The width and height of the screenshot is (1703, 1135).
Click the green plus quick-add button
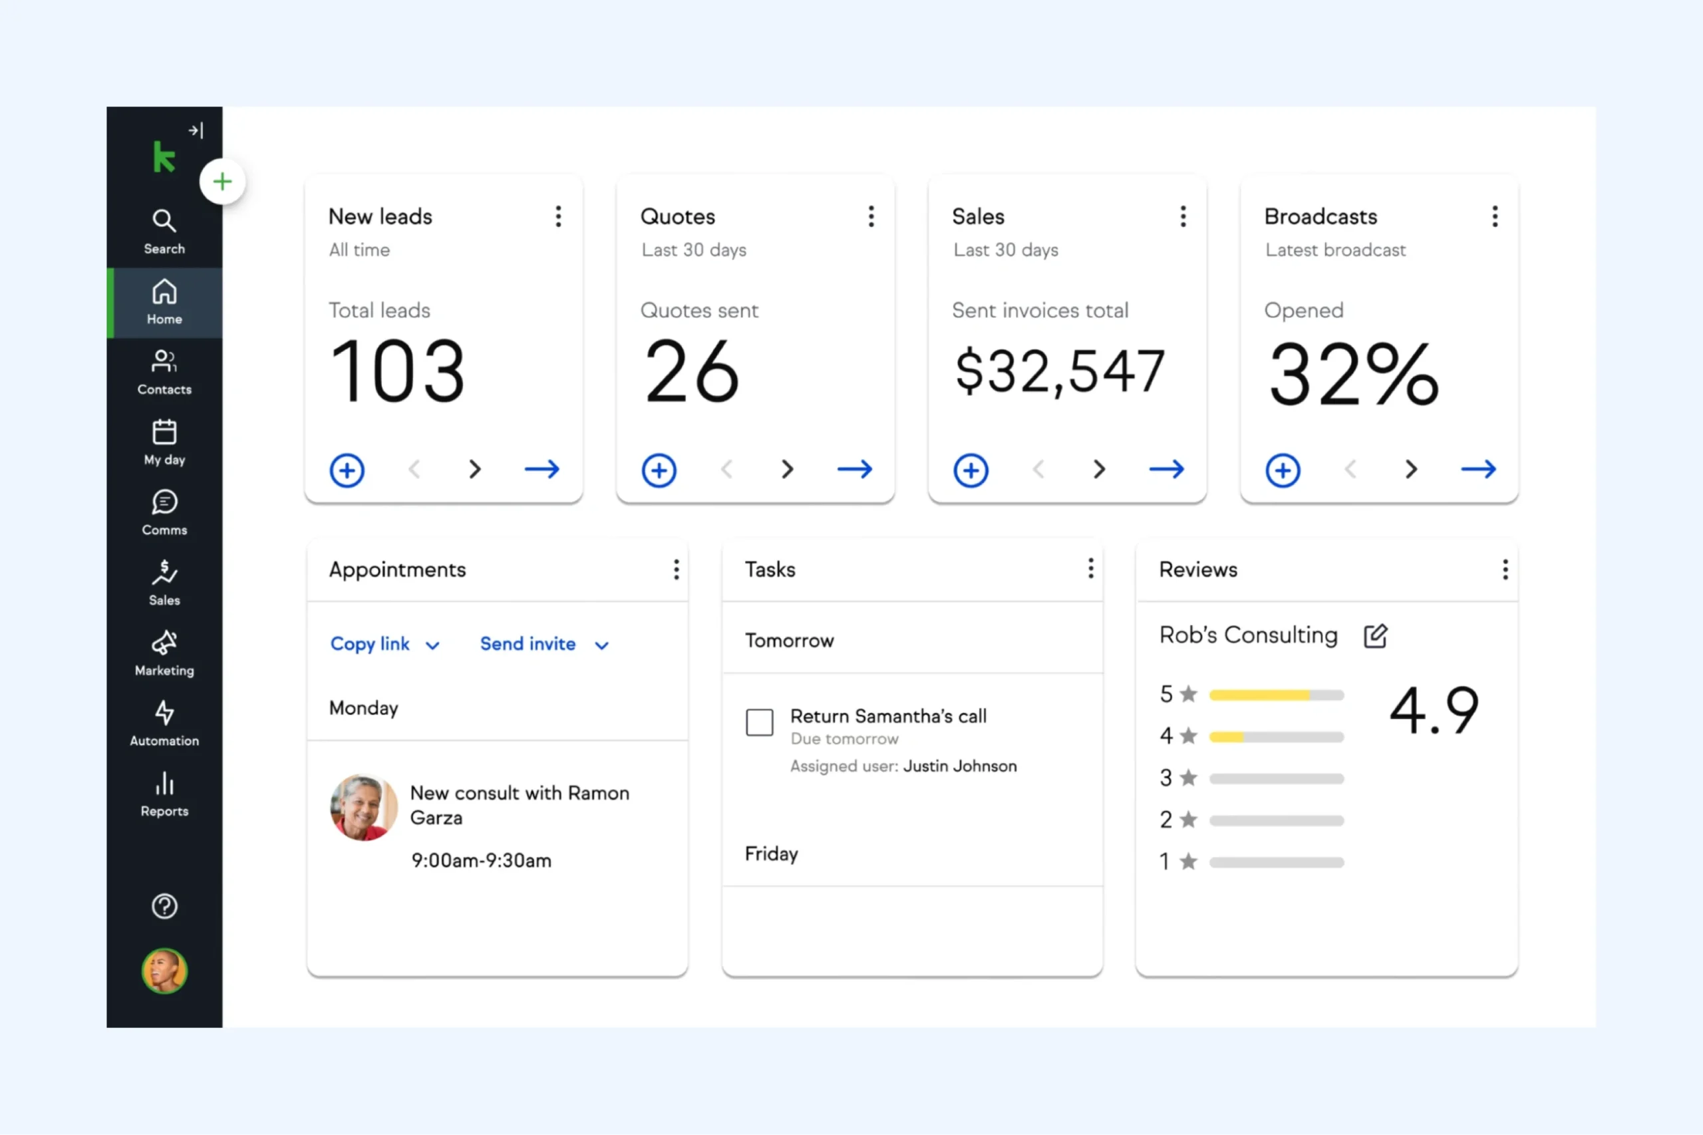222,181
